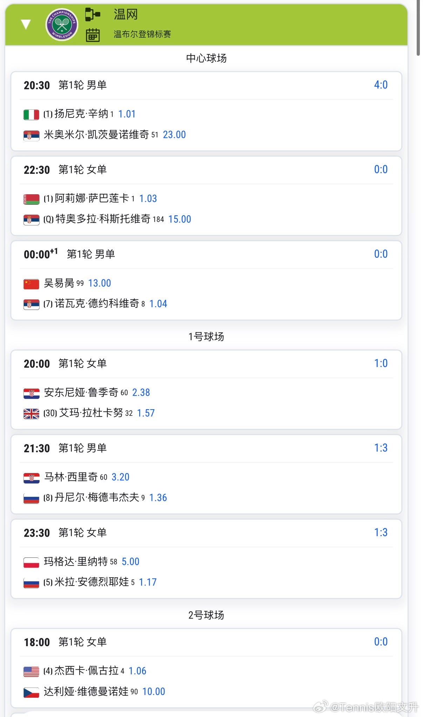The image size is (423, 717).
Task: Open head-to-head 4:0 for the Sinner match
Action: [381, 85]
